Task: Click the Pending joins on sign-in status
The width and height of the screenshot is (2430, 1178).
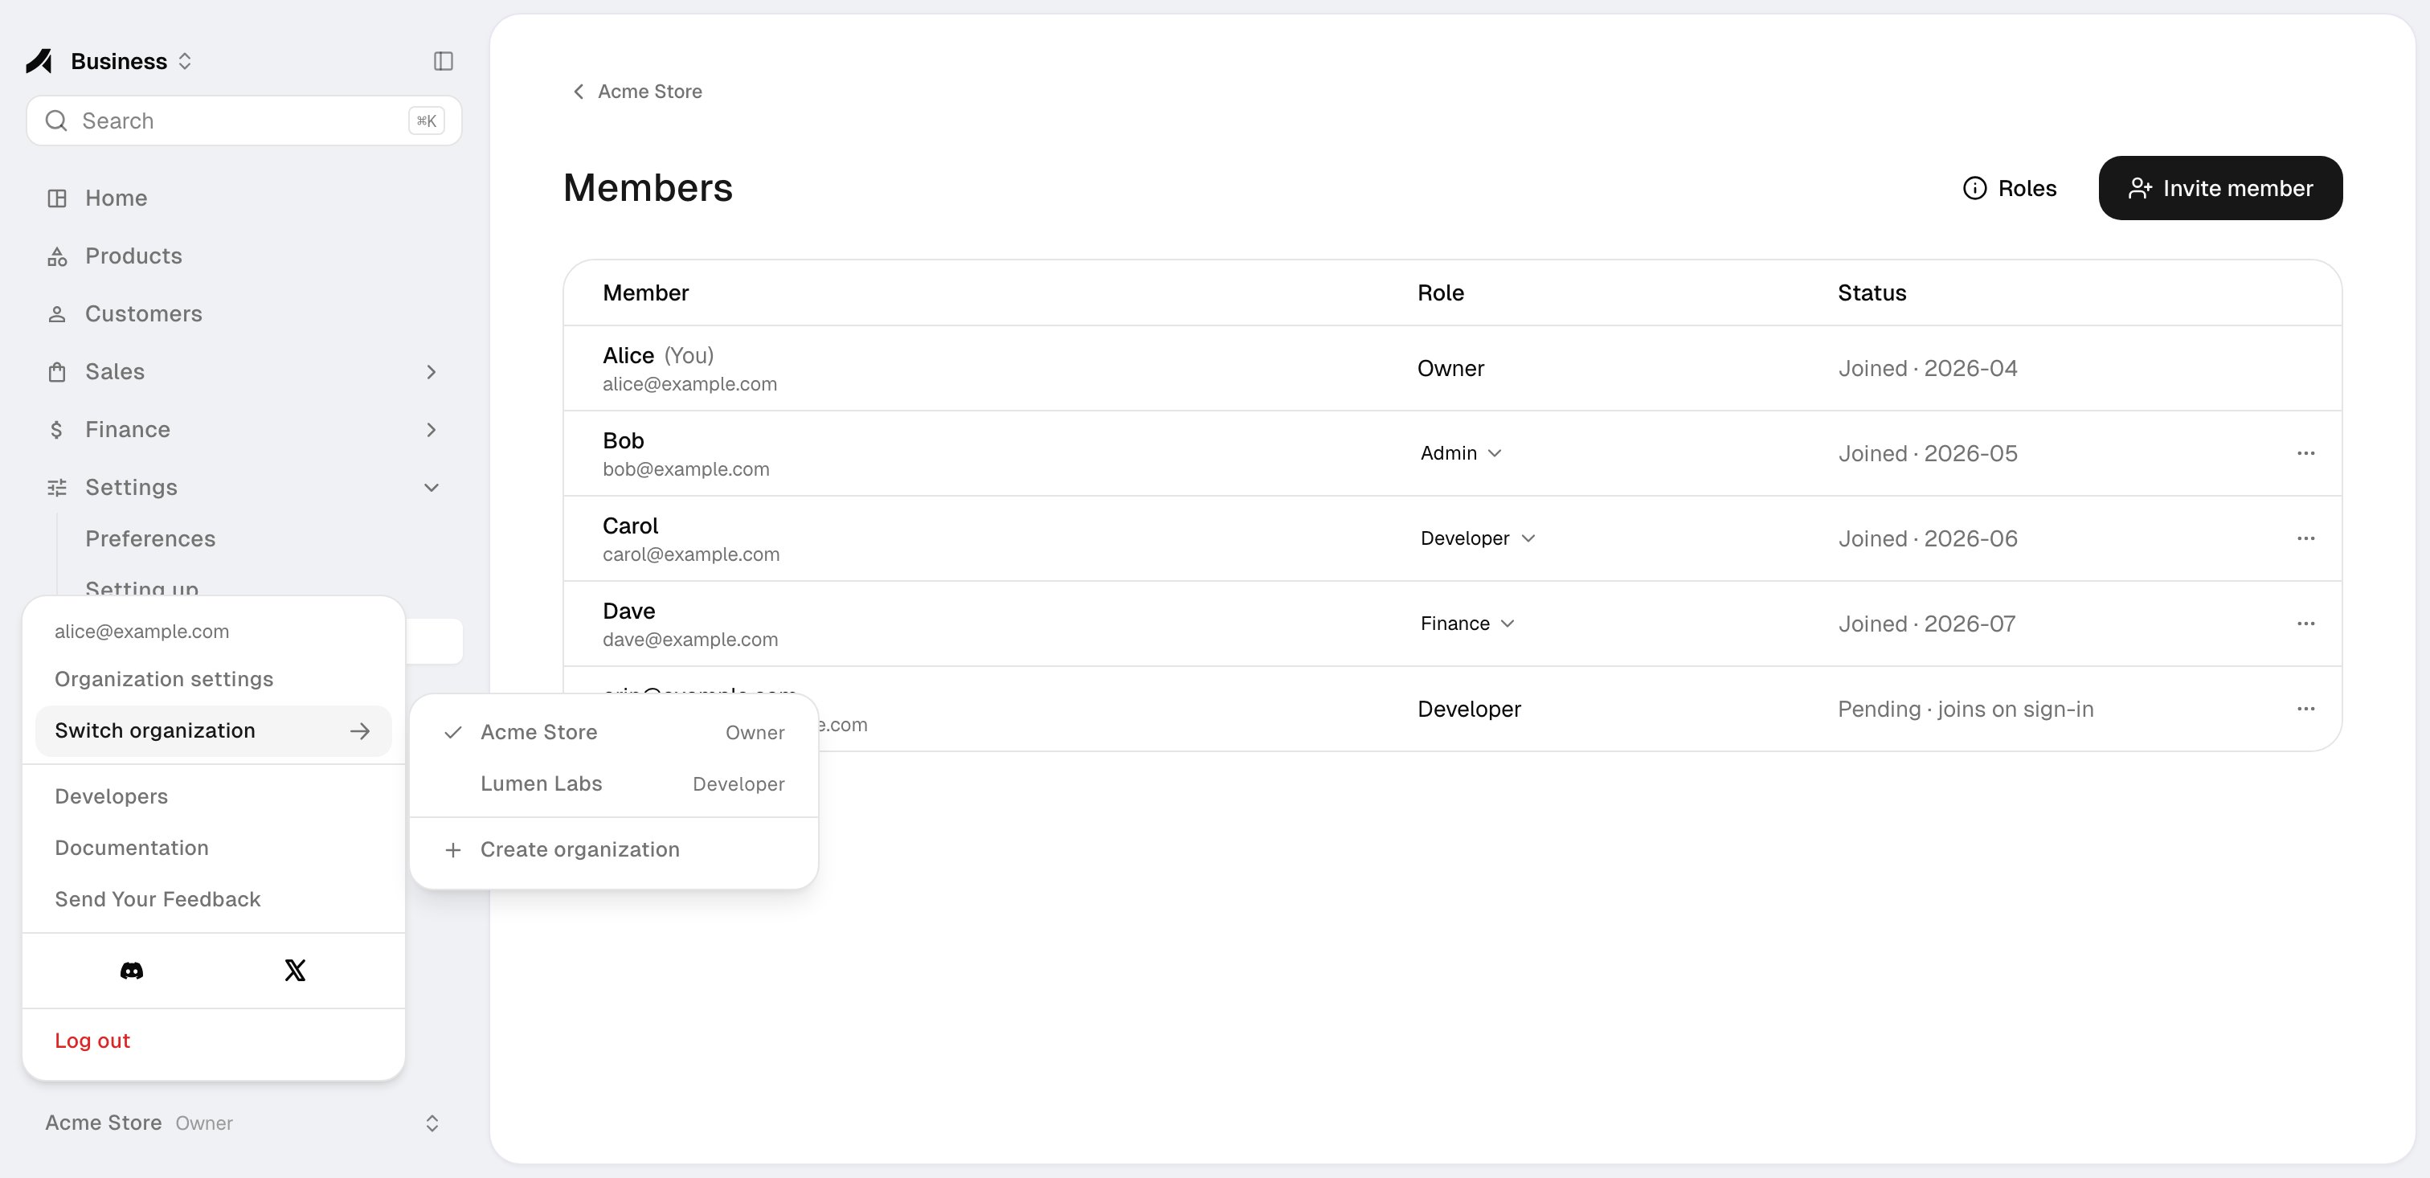Action: (1966, 710)
